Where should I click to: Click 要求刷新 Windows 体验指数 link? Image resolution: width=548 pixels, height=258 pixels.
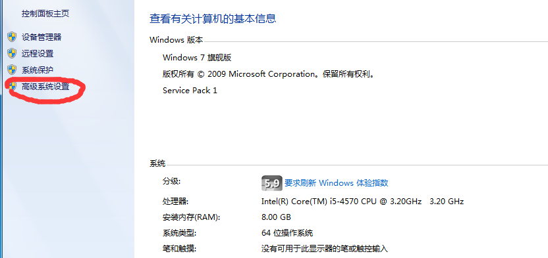point(336,183)
